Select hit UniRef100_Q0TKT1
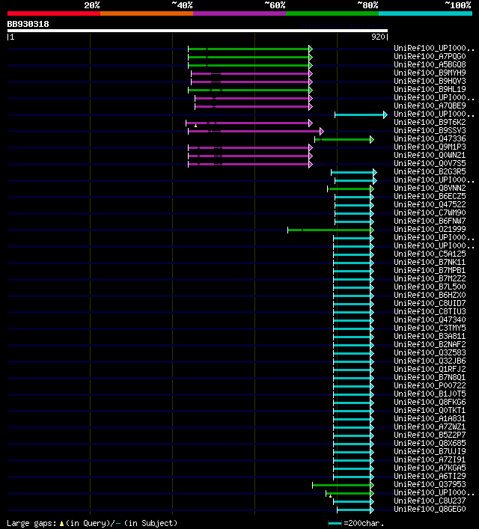Screen dimensions: 479x529 [430, 410]
